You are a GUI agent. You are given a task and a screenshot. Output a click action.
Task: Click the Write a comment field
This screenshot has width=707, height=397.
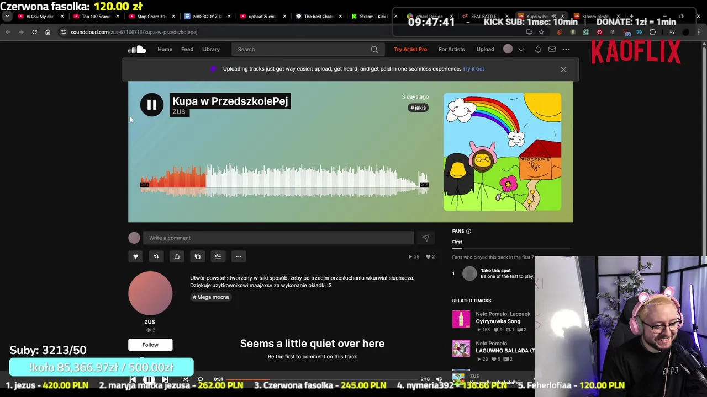pyautogui.click(x=278, y=238)
